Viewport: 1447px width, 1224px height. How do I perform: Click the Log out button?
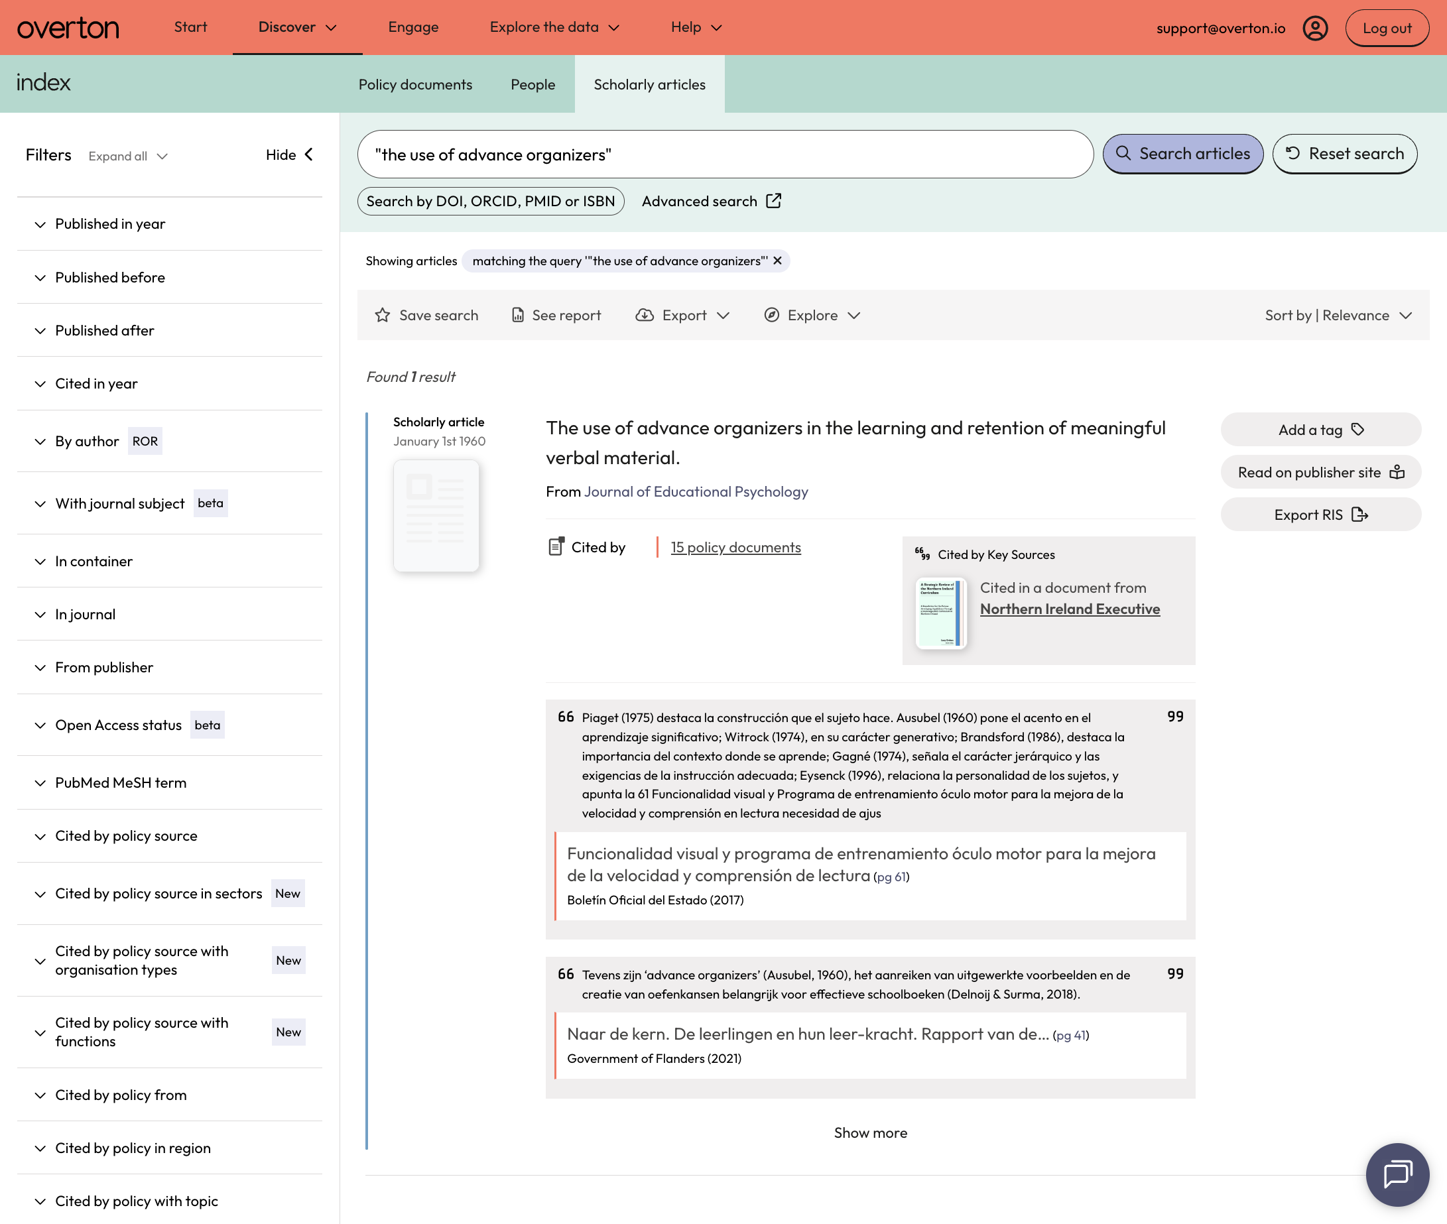(x=1387, y=28)
